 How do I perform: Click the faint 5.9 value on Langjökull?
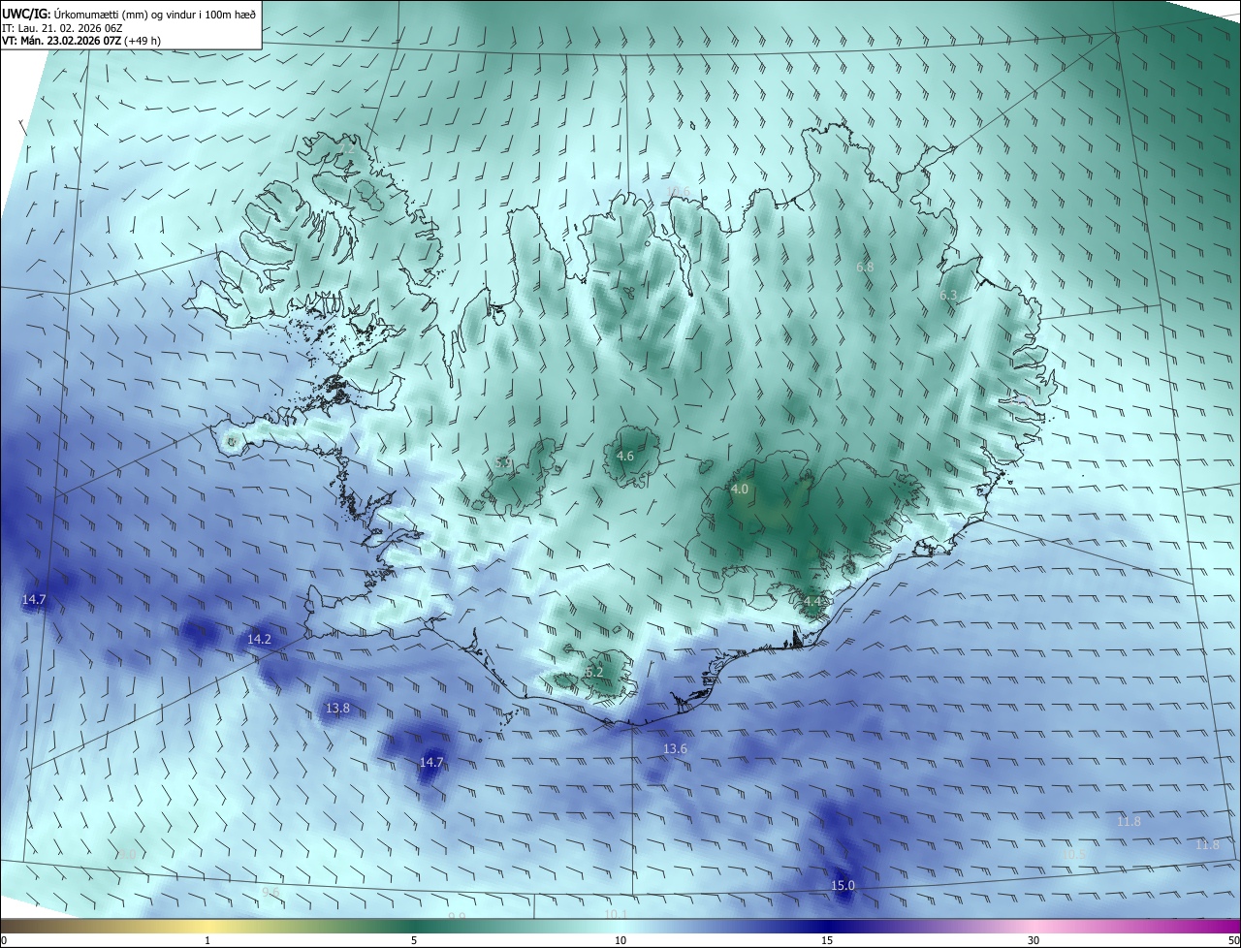(503, 463)
